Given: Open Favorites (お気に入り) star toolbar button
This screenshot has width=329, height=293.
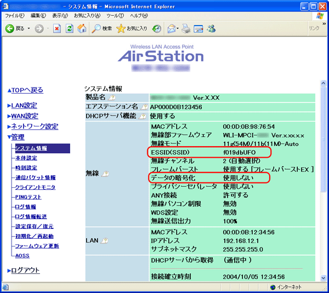Looking at the screenshot, I should (x=132, y=28).
